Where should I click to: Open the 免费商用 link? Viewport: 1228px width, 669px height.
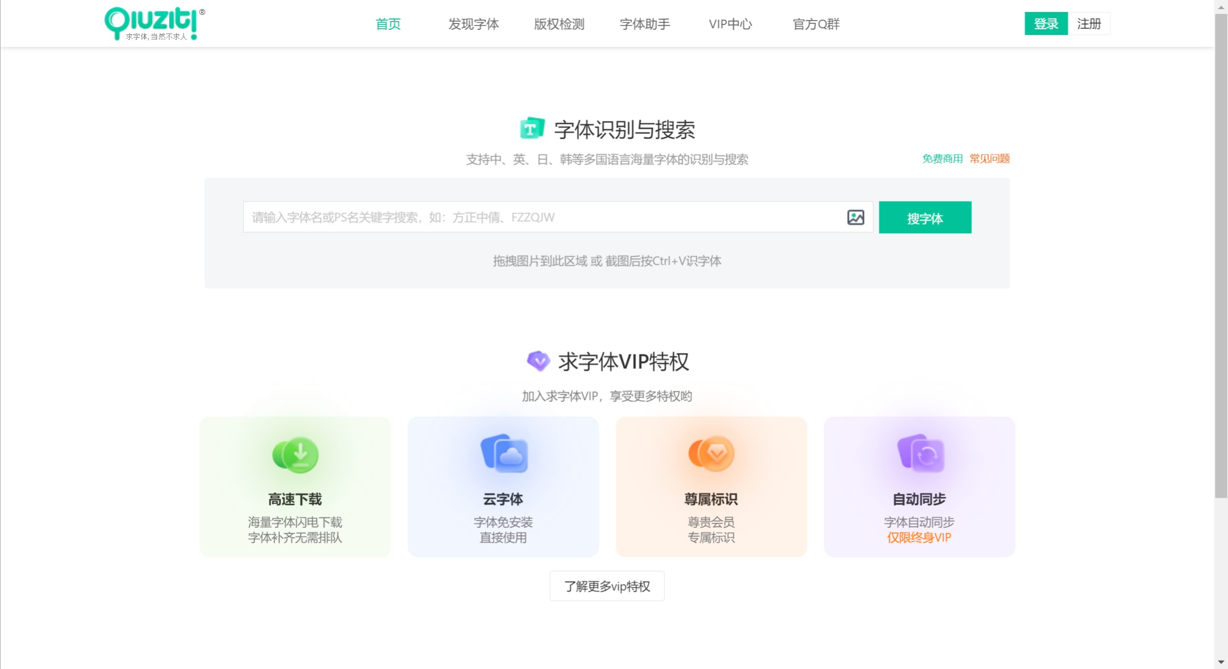pyautogui.click(x=941, y=158)
